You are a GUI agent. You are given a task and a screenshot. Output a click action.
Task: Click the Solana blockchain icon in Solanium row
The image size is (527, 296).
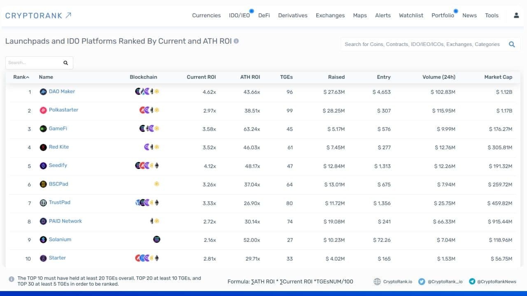(156, 239)
